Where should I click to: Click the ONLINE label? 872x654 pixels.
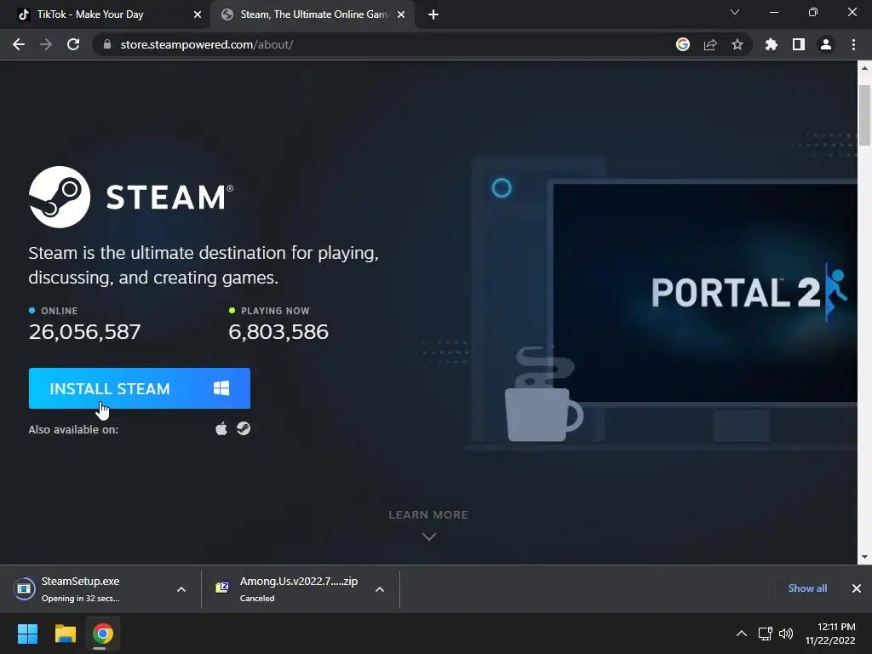tap(60, 311)
